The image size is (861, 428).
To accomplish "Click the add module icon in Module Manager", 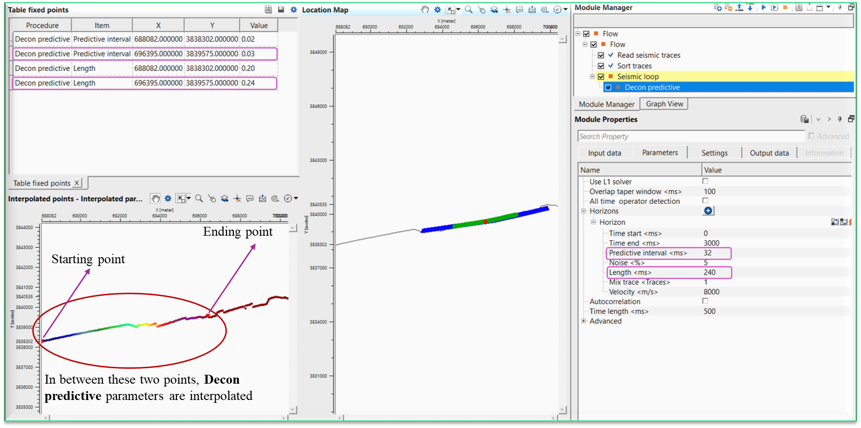I will click(x=717, y=7).
